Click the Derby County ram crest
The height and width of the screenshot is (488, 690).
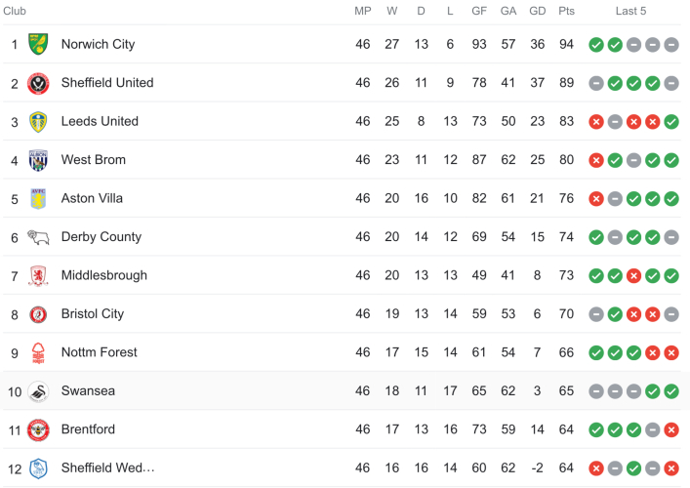(x=38, y=237)
